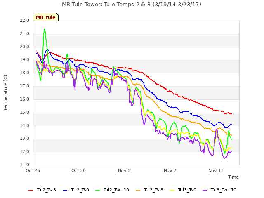The image size is (264, 198).
Task: Click the 22.0 y-axis tick label
Action: 25,21
